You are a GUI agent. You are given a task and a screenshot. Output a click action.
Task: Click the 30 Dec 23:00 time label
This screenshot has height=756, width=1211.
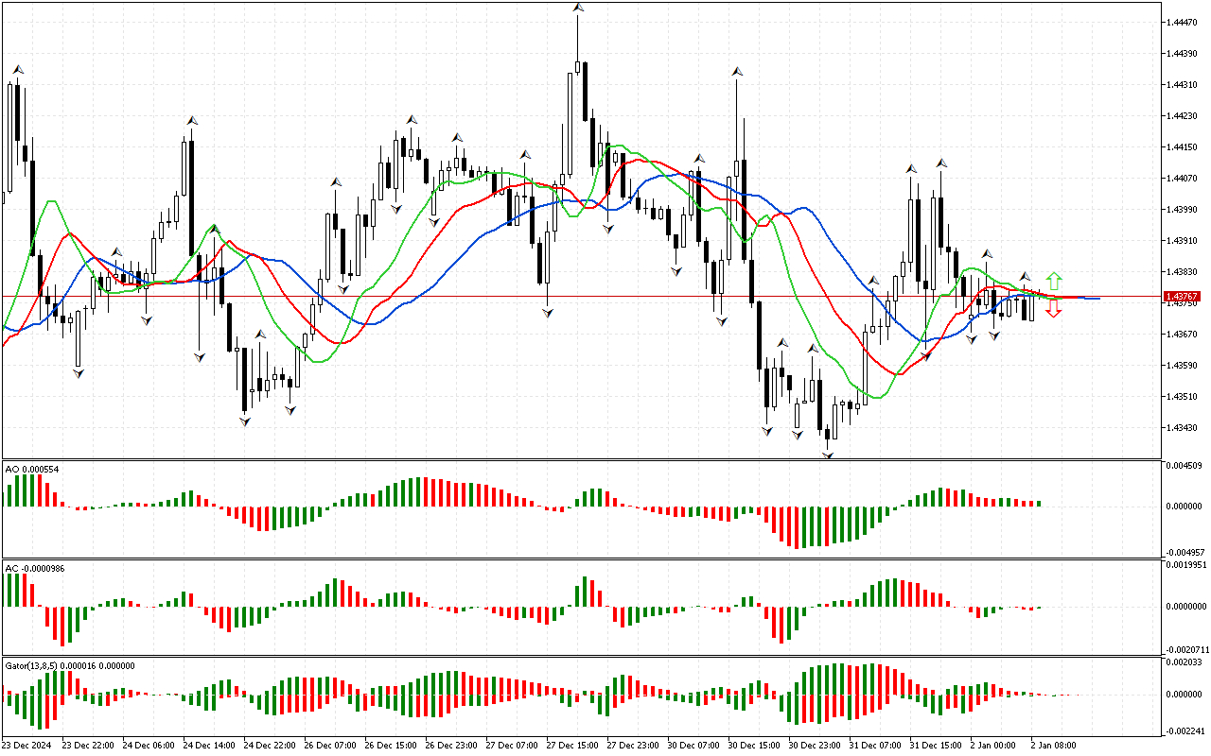pyautogui.click(x=815, y=746)
